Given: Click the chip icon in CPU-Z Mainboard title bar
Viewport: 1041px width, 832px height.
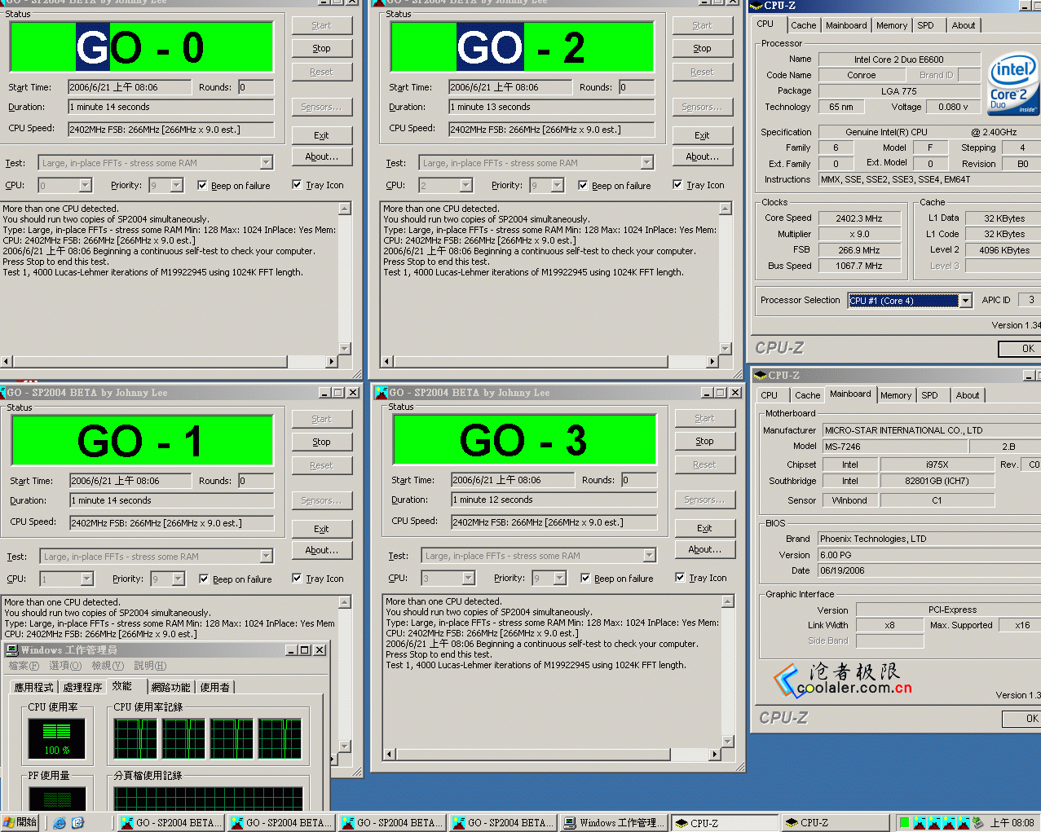Looking at the screenshot, I should click(x=760, y=376).
